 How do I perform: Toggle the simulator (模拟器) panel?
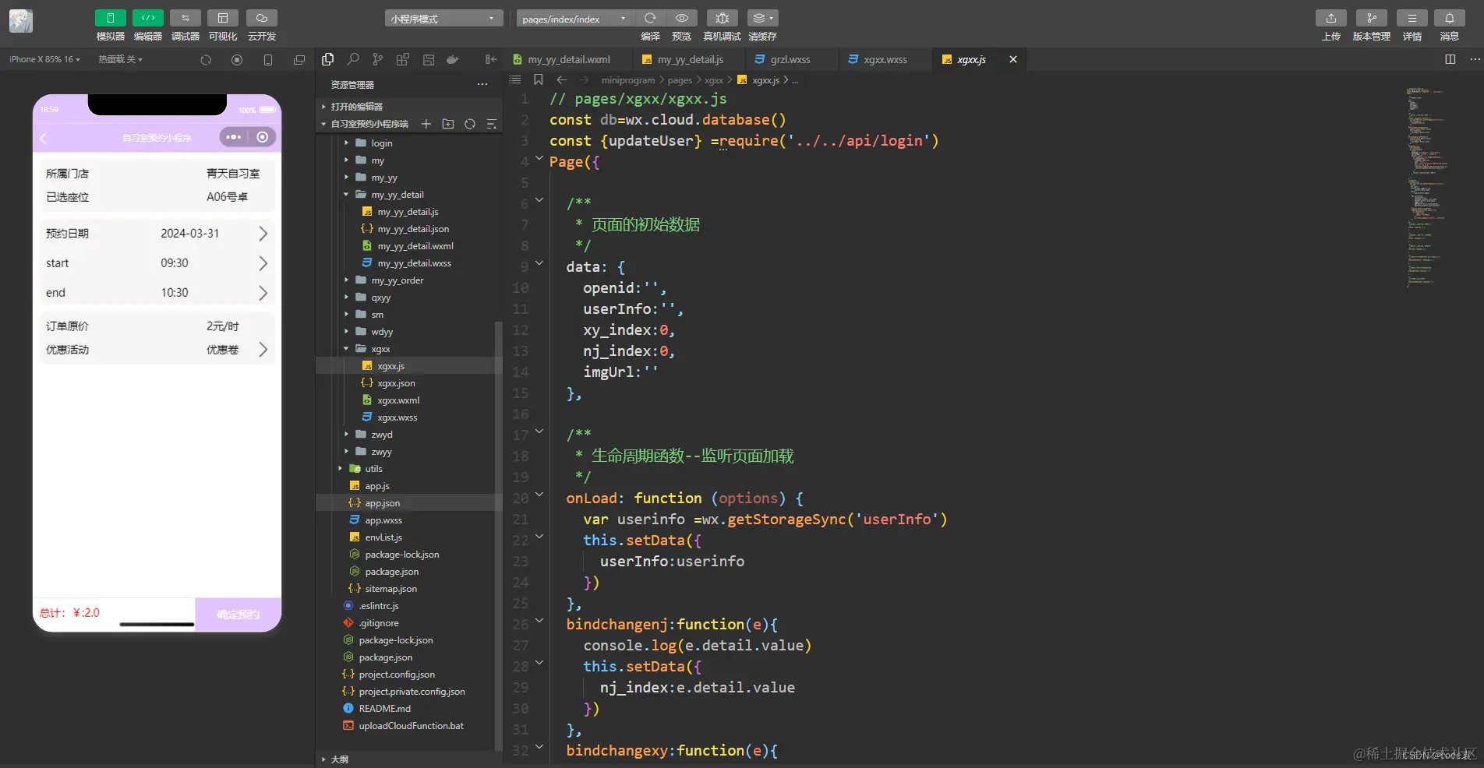click(x=111, y=18)
